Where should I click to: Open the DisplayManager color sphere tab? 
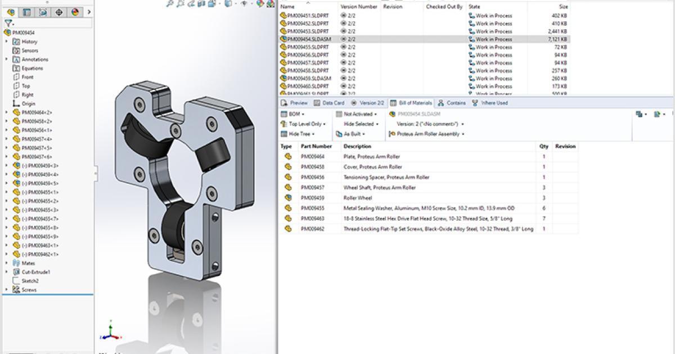coord(75,12)
